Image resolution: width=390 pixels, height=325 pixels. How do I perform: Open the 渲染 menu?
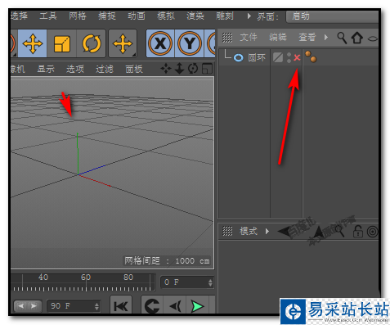coord(195,16)
